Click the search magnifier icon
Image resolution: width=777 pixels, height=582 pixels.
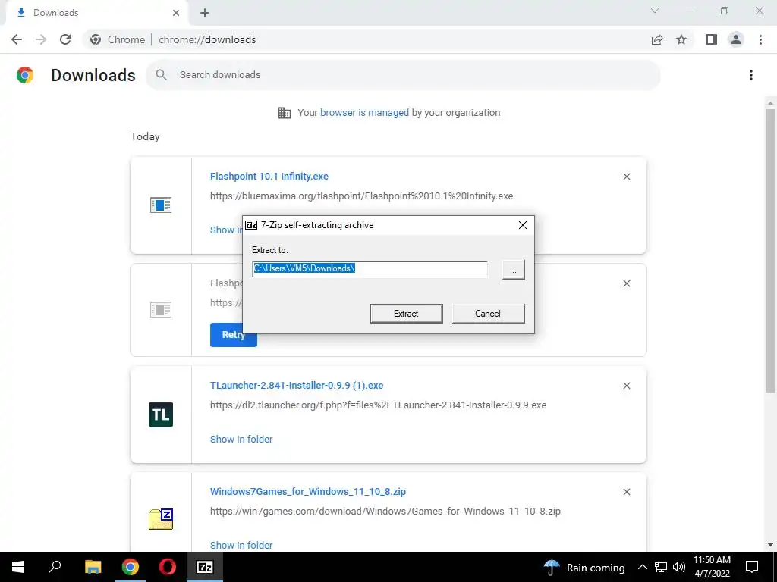pos(161,75)
